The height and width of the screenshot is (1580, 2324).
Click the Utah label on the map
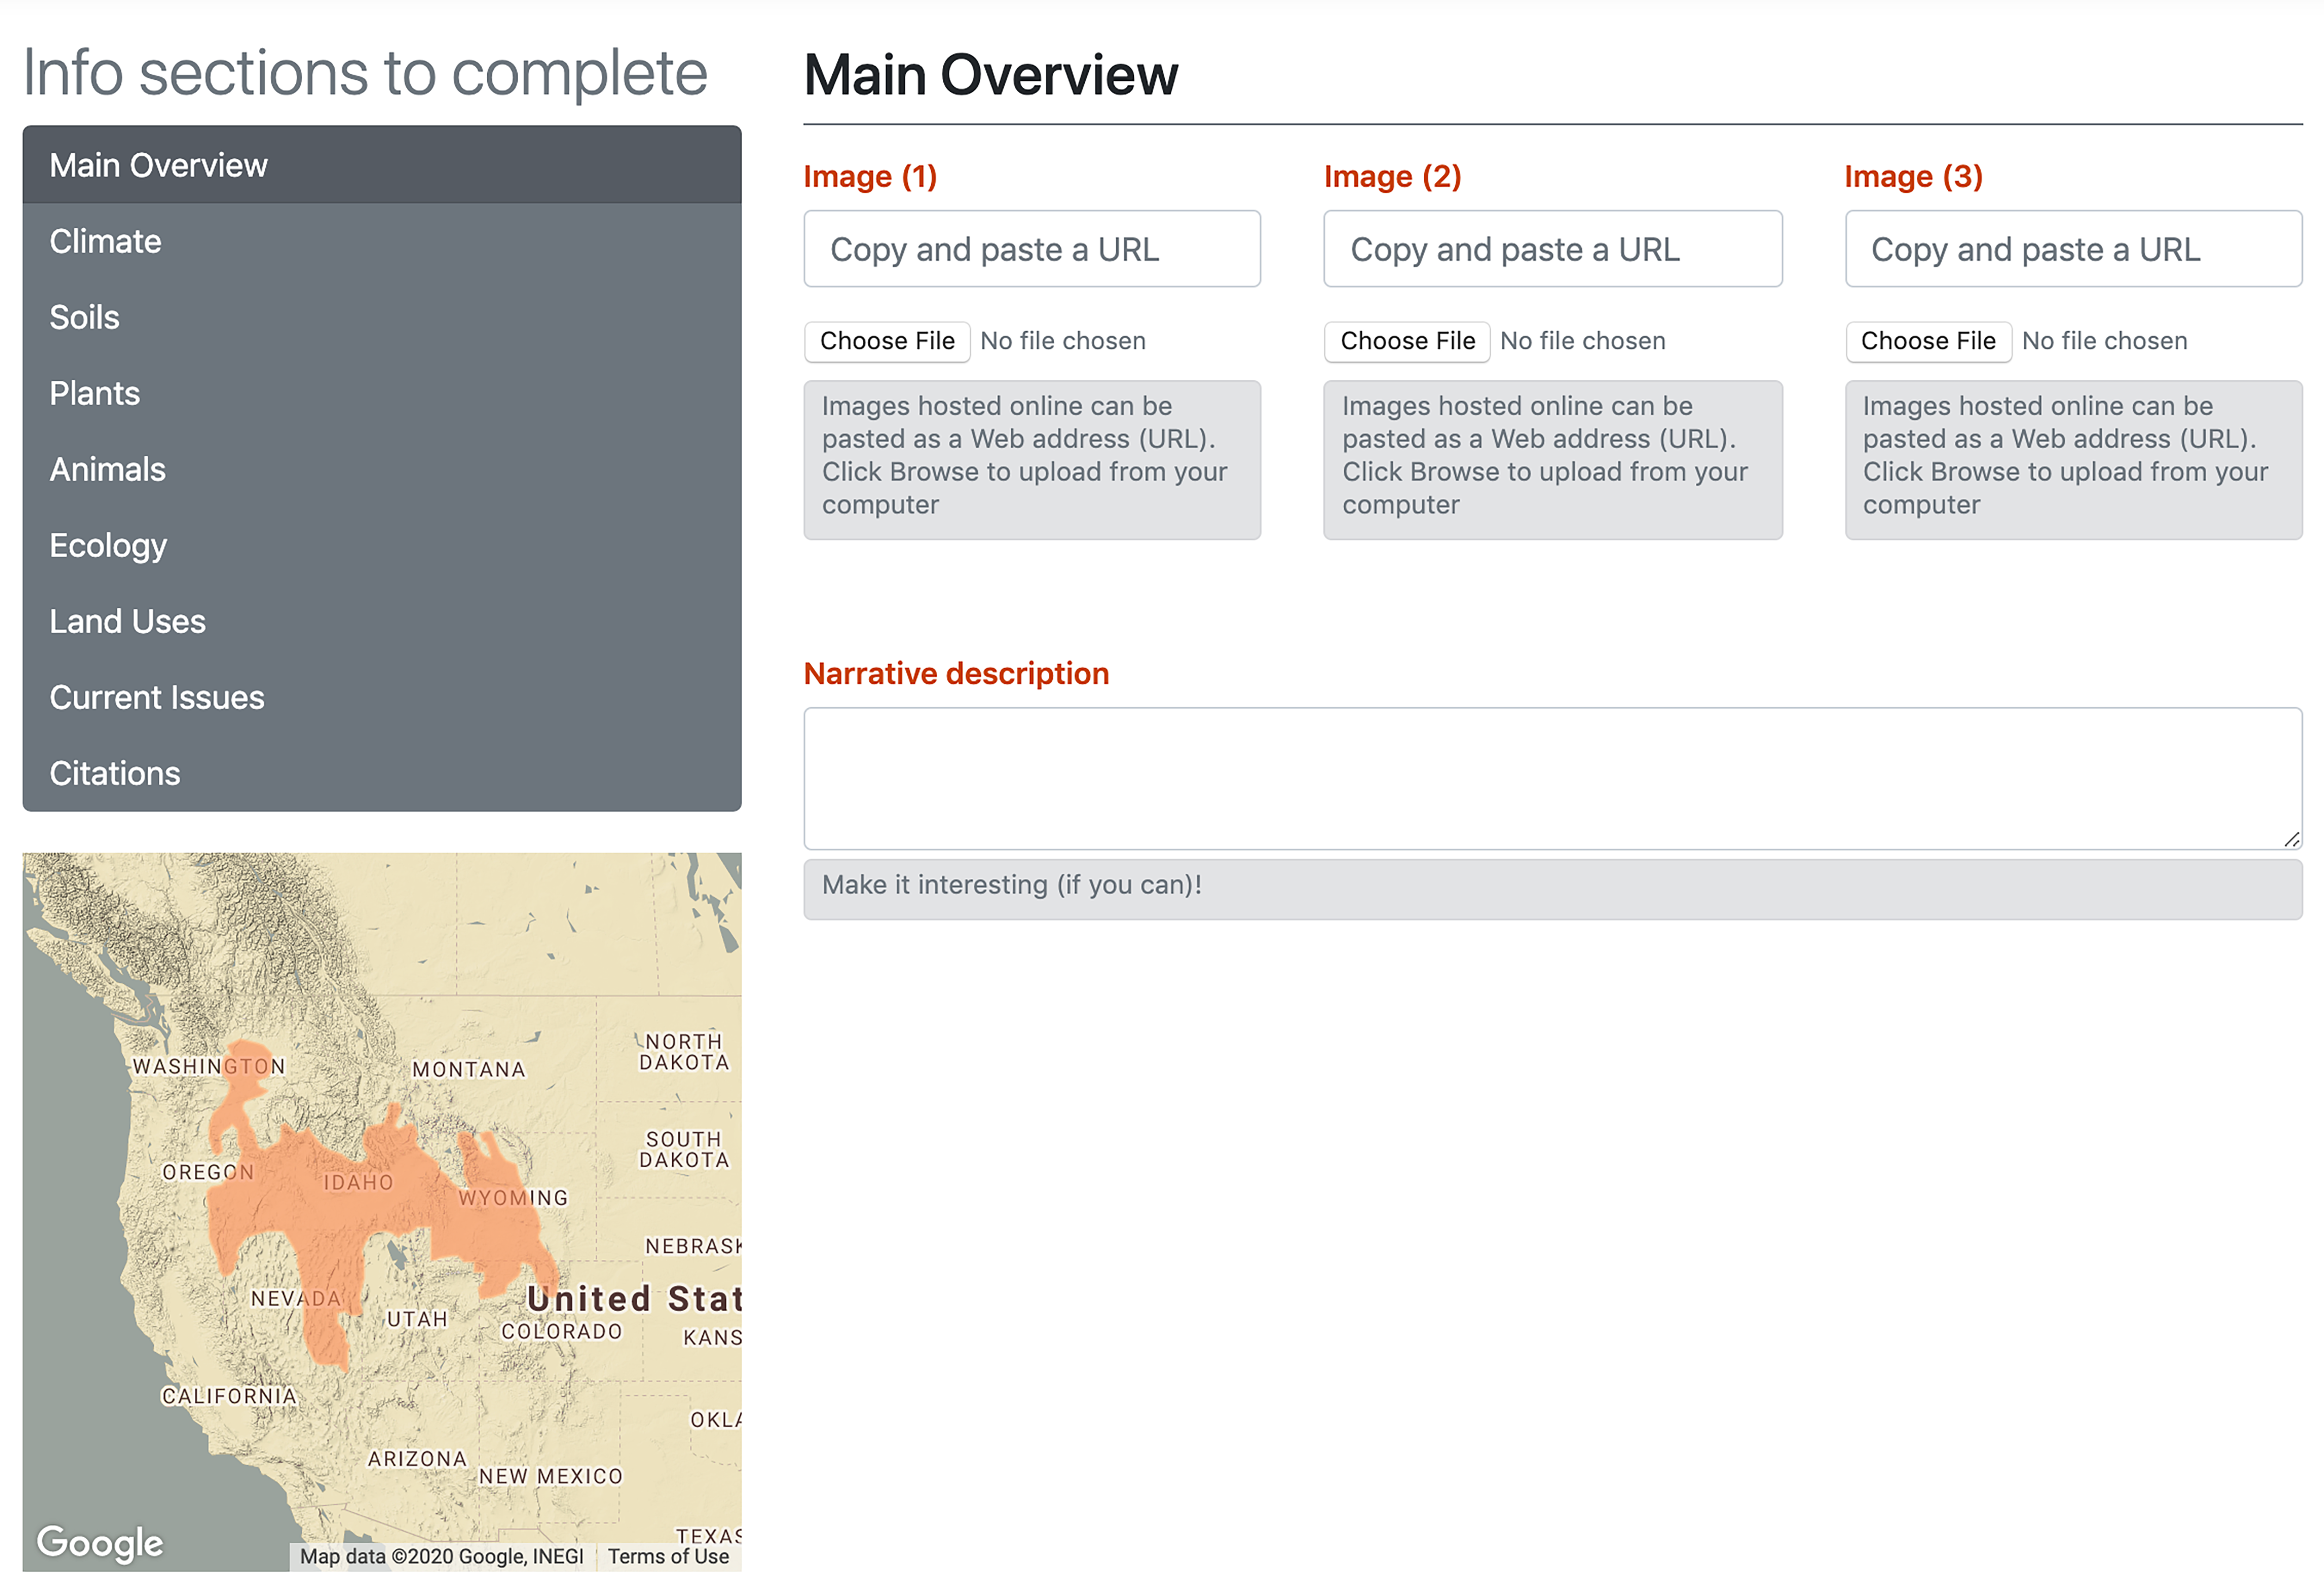click(417, 1319)
